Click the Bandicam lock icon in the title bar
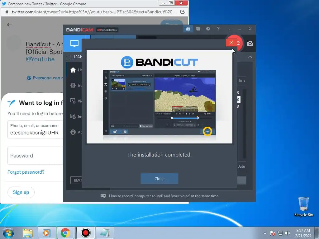Viewport: 319px width, 239px height. [188, 29]
